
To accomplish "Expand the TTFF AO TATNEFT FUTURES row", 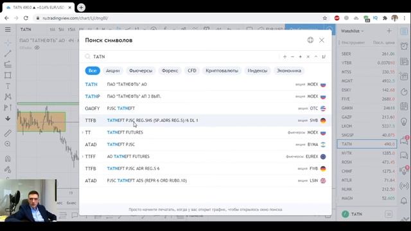I will pos(83,157).
